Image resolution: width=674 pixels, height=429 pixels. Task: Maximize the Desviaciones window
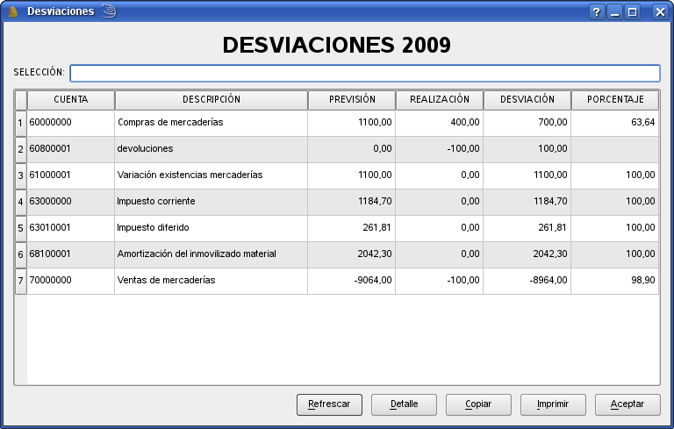pyautogui.click(x=633, y=12)
